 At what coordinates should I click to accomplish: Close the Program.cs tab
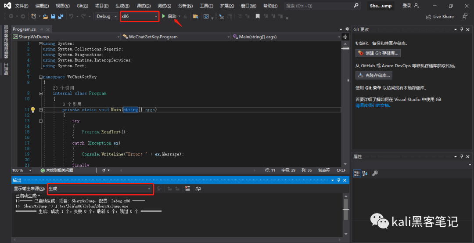(48, 29)
